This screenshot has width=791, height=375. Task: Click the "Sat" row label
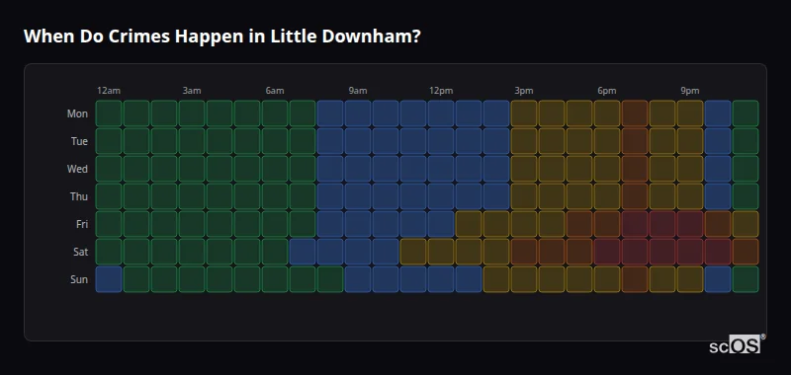point(81,253)
